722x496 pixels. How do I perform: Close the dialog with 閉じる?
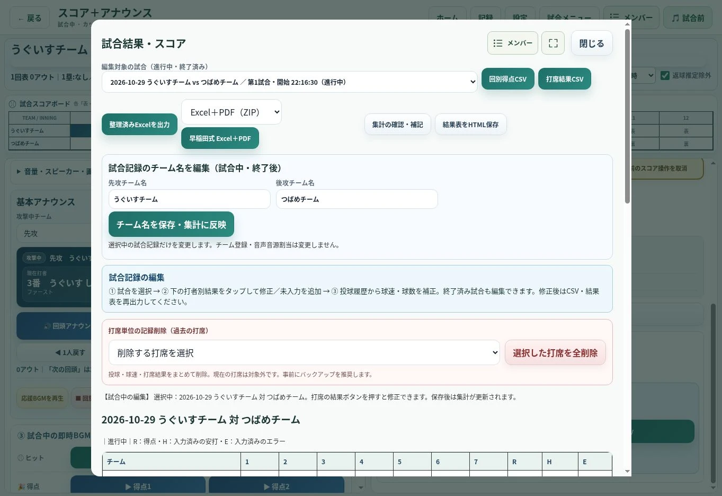click(592, 43)
